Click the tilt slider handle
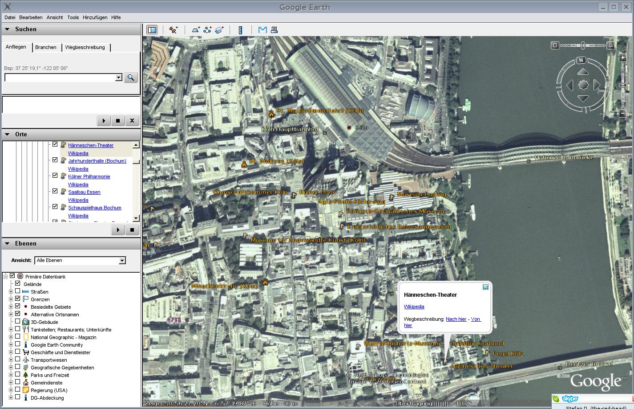Viewport: 634px width, 409px height. tap(583, 45)
